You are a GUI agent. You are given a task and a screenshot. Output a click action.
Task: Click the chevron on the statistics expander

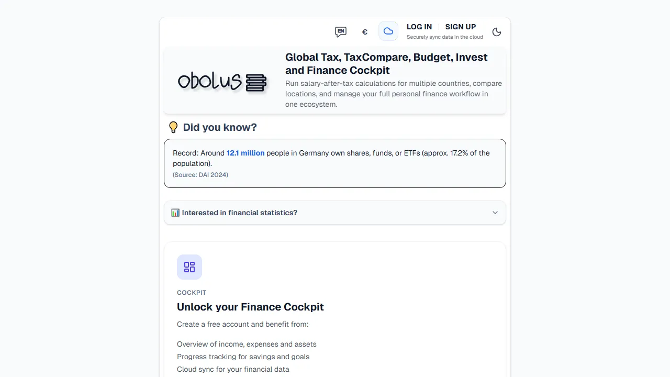pyautogui.click(x=495, y=213)
